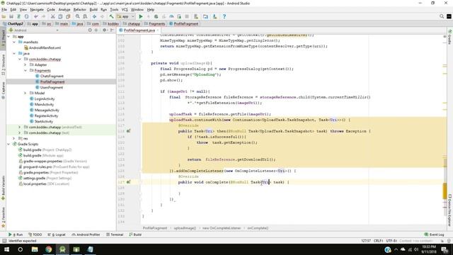Click the Open folder toolbar icon
The image size is (453, 255).
(4, 16)
